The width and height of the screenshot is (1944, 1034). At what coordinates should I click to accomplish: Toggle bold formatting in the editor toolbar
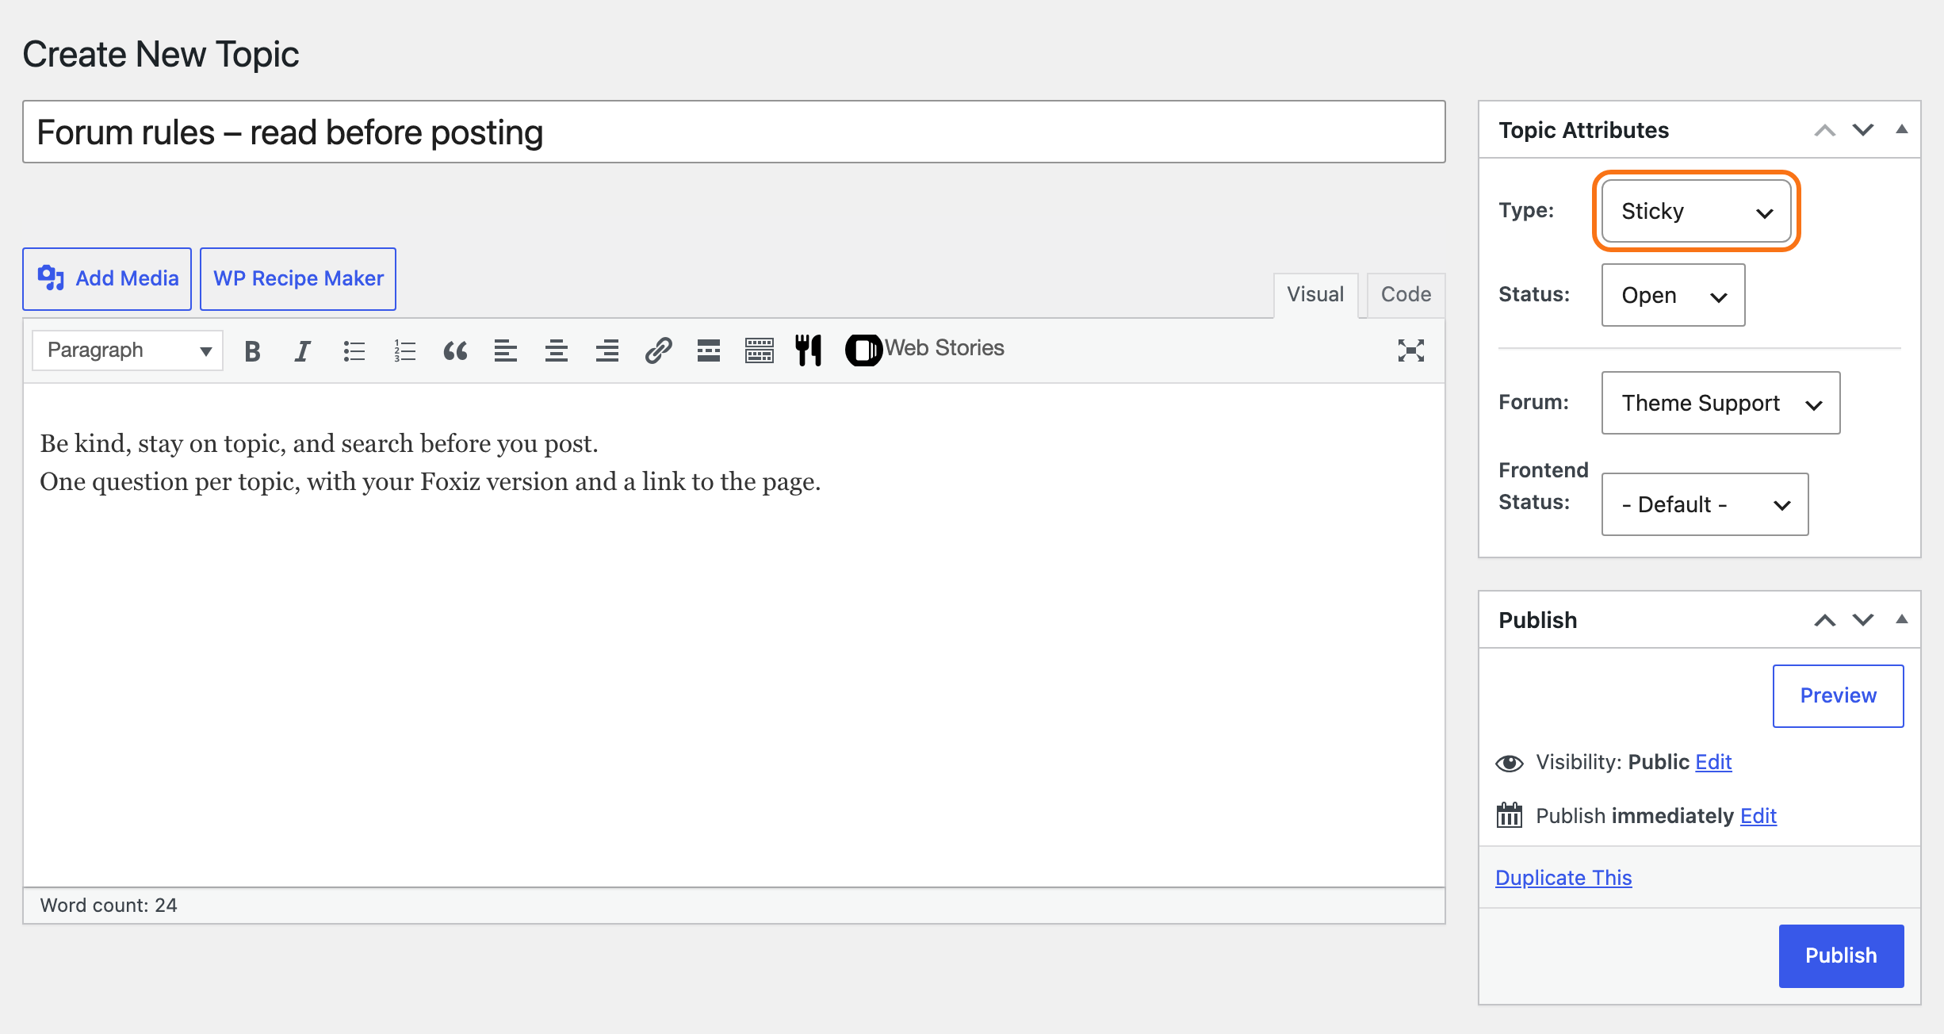point(252,350)
